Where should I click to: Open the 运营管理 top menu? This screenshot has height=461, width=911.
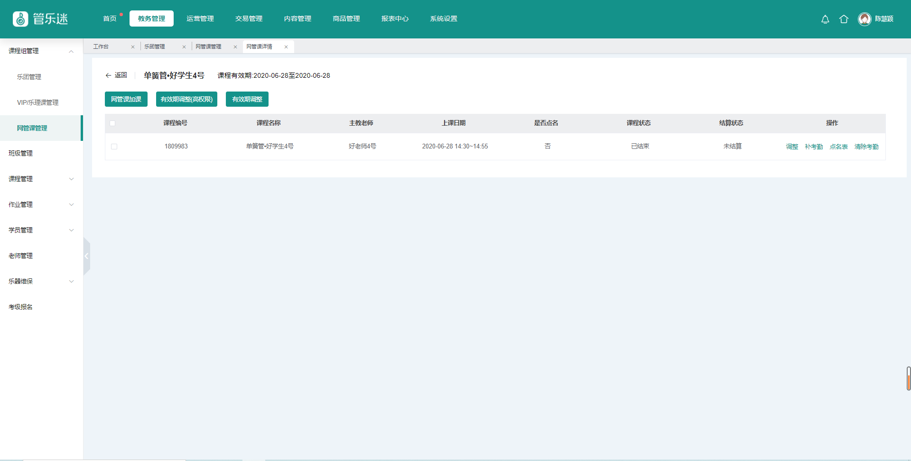coord(200,18)
